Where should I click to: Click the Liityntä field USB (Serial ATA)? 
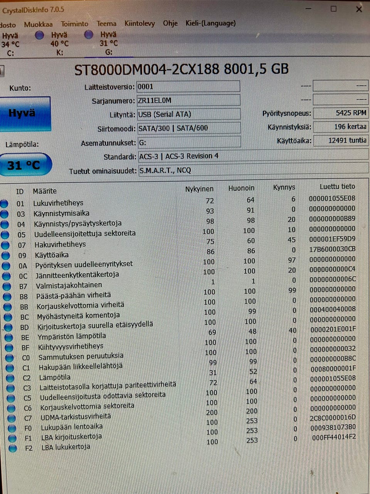[189, 114]
